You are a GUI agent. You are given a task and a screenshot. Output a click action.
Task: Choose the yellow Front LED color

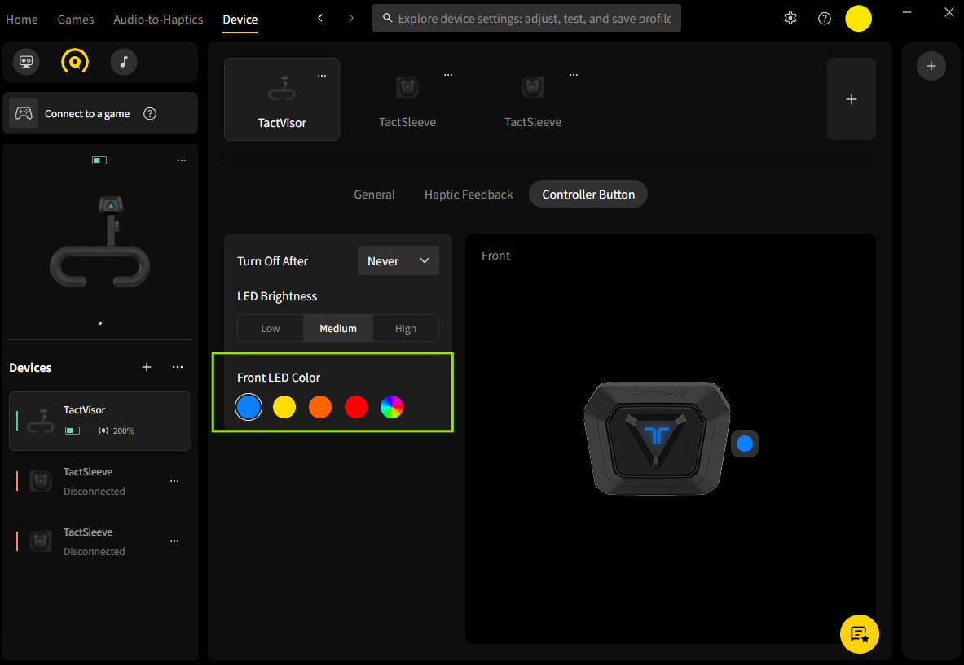click(284, 406)
